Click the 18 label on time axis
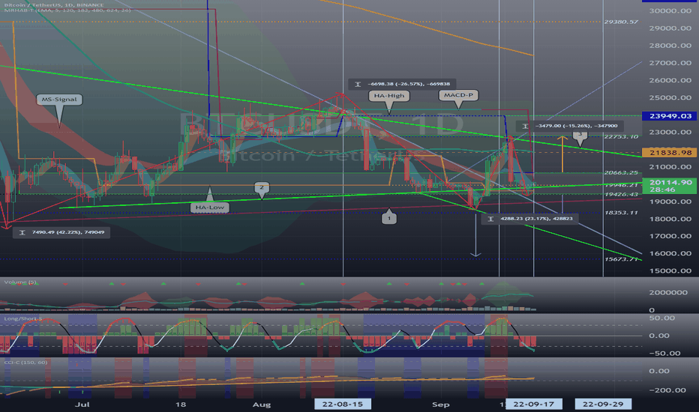 point(181,405)
